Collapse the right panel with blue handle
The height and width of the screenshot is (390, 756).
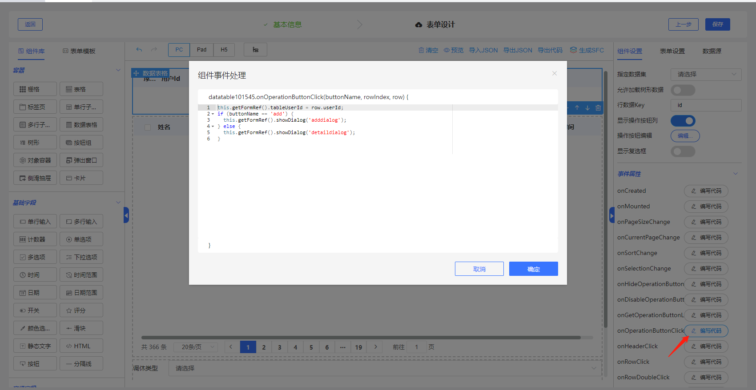(611, 215)
